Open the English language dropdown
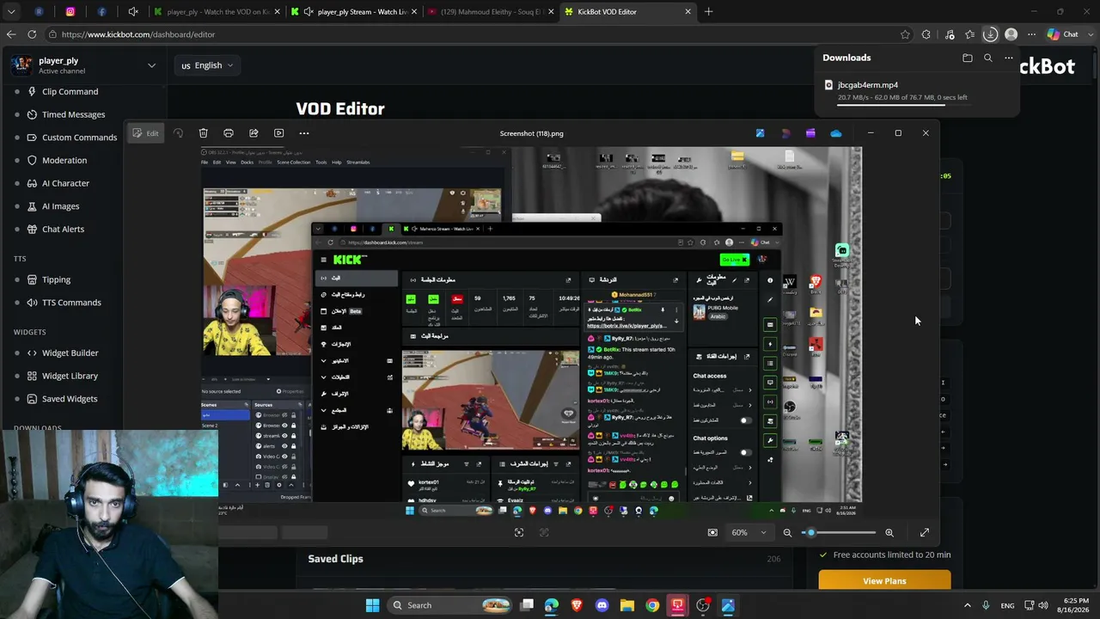The width and height of the screenshot is (1100, 619). (x=207, y=65)
